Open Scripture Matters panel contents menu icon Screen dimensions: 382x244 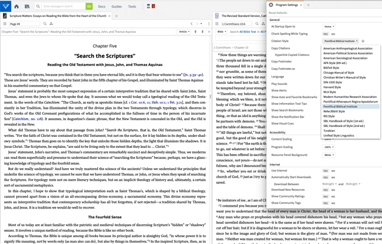pyautogui.click(x=5, y=24)
